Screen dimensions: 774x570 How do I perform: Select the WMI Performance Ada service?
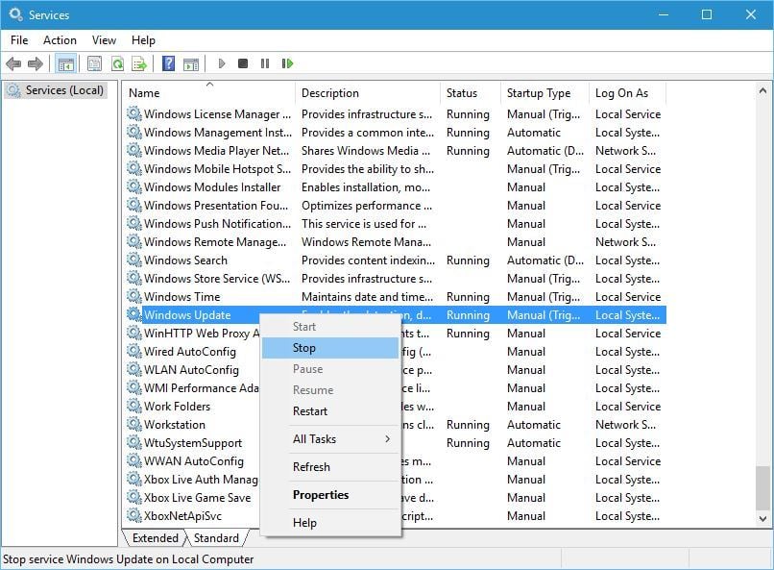click(x=202, y=388)
